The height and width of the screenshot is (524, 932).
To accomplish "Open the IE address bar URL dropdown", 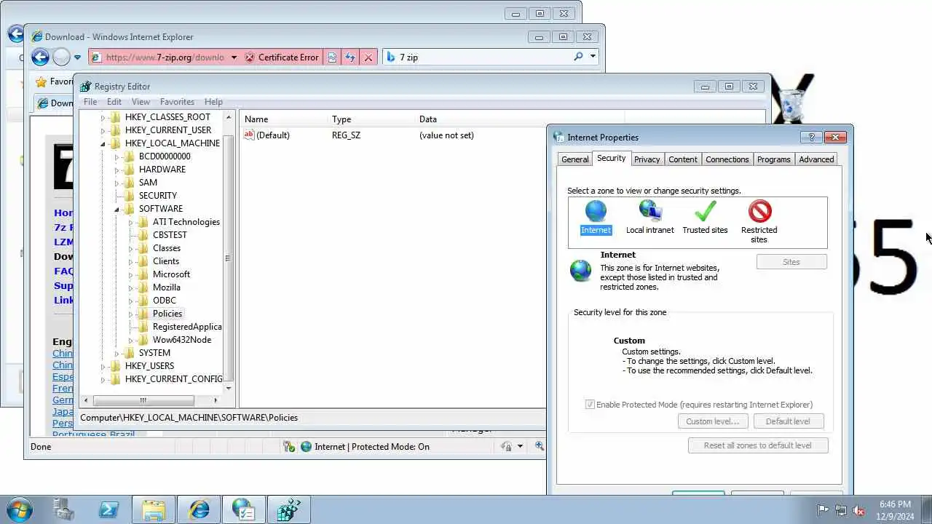I will [x=234, y=57].
